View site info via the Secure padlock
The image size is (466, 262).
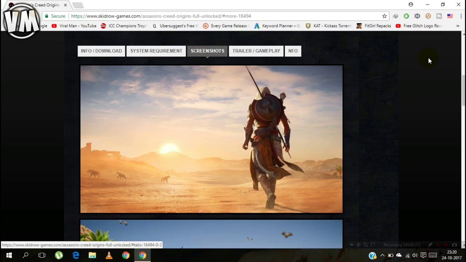click(x=54, y=16)
